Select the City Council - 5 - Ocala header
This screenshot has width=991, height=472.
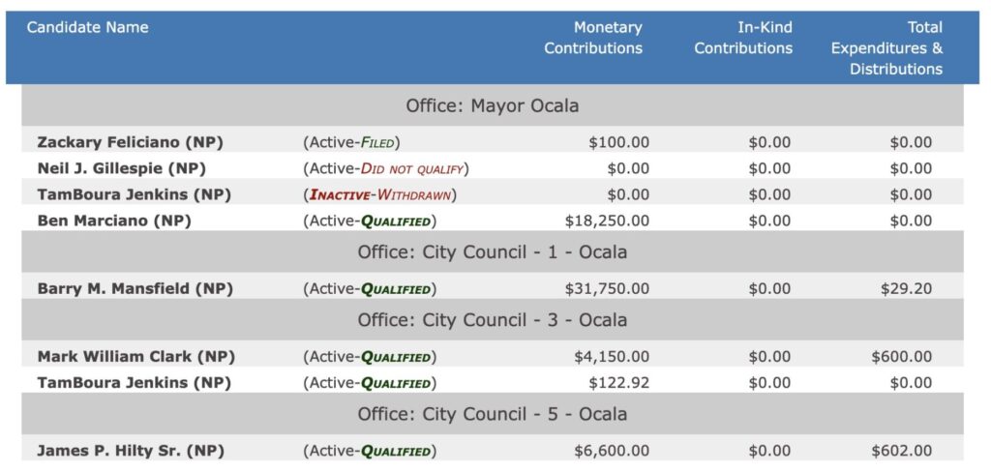point(493,414)
